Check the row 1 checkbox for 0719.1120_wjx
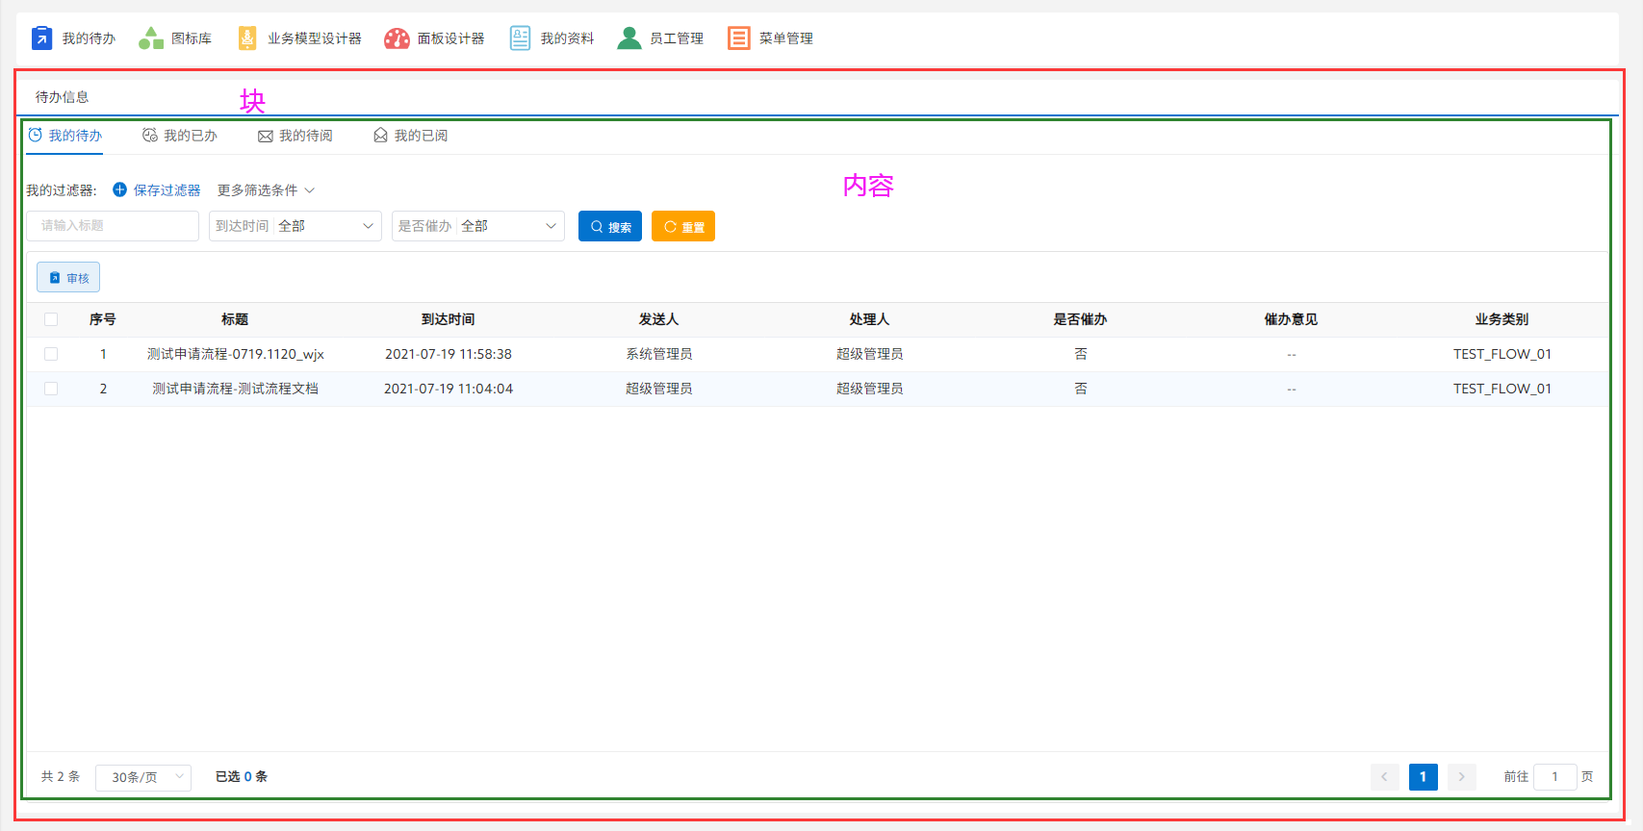This screenshot has width=1643, height=831. [x=51, y=354]
